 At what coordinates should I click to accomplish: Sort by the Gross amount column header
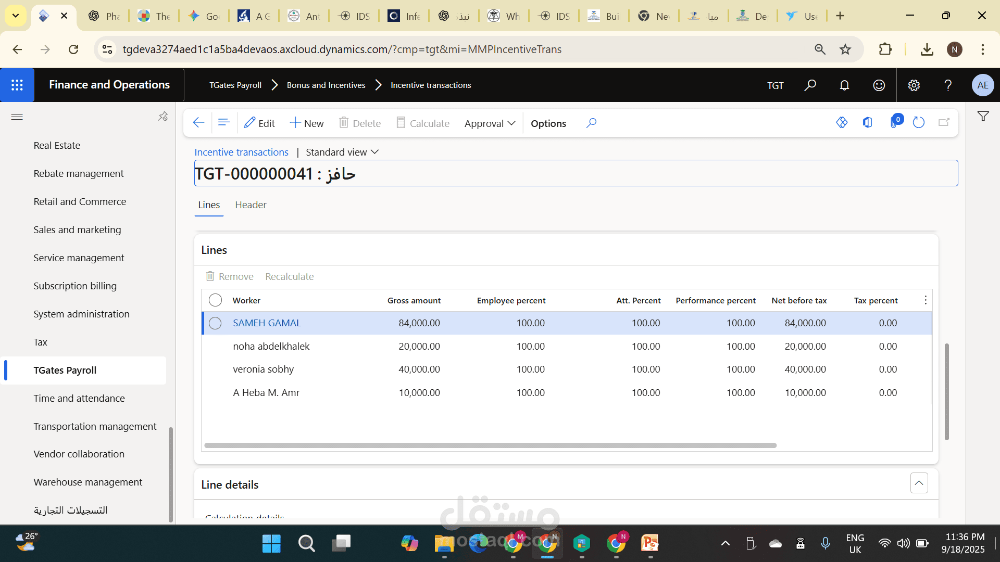414,300
